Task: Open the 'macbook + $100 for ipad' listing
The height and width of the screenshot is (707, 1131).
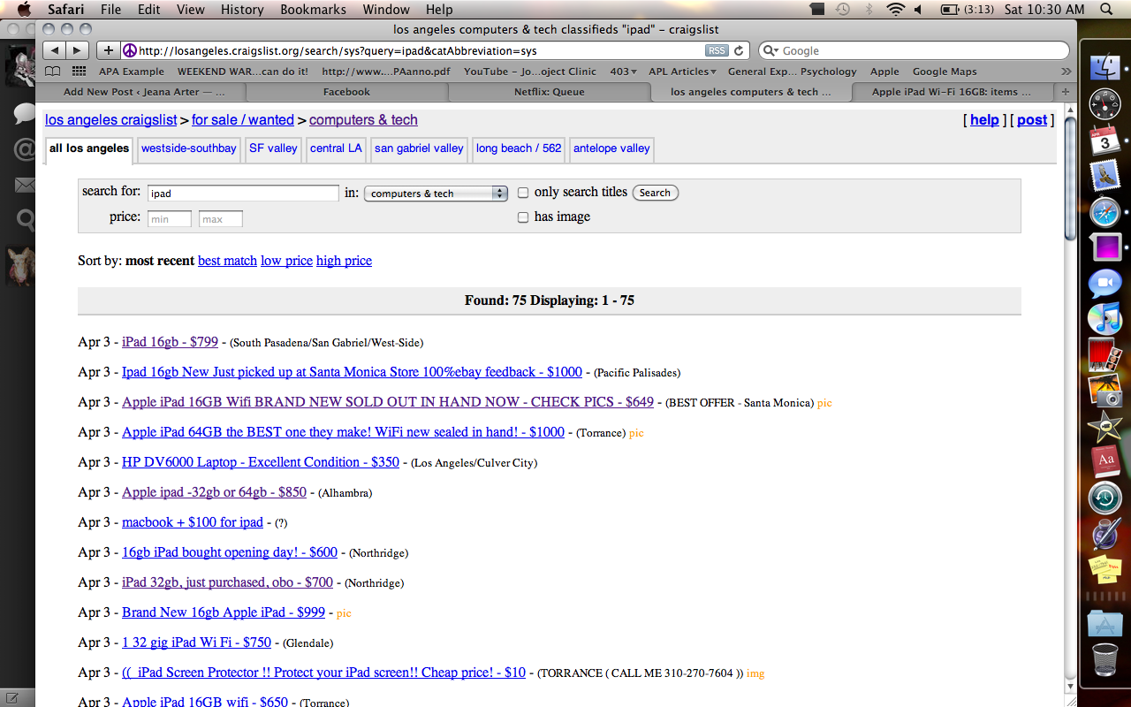Action: click(193, 522)
